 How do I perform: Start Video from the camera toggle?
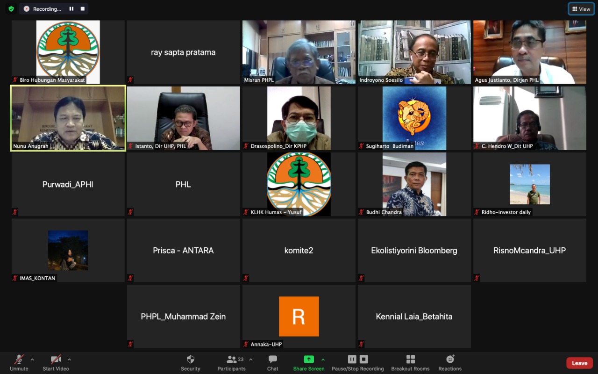pos(56,362)
